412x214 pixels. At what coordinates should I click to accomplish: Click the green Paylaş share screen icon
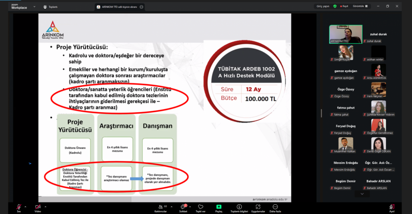tap(219, 207)
